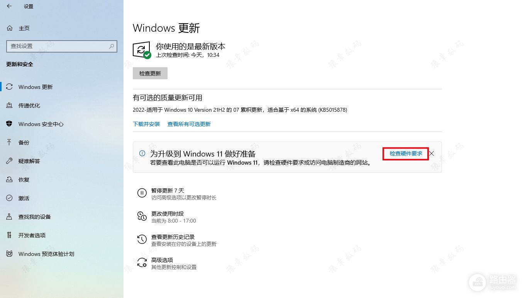
Task: Open 疑难解答 wrench icon
Action: 9,161
